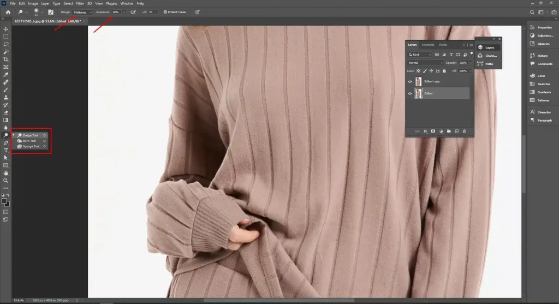Screen dimensions: 559x304
Task: Select the Move tool
Action: (5, 29)
